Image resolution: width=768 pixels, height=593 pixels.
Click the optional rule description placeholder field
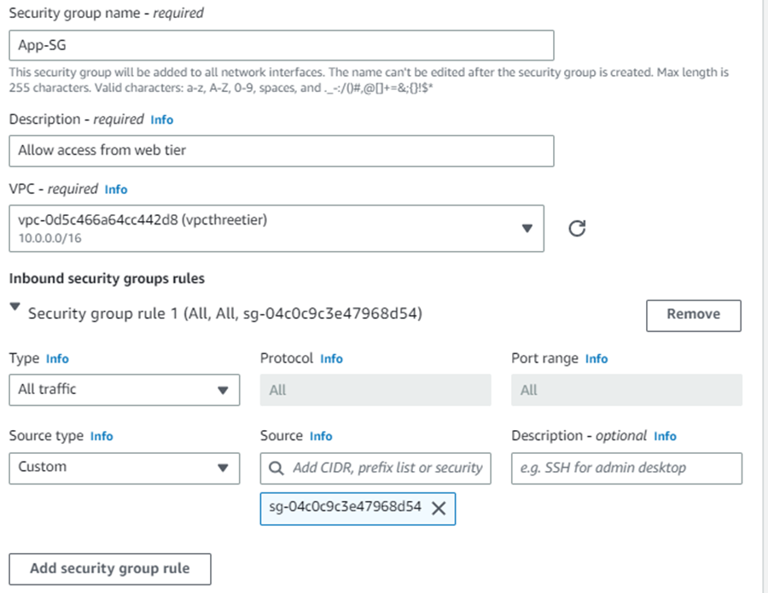[x=626, y=468]
